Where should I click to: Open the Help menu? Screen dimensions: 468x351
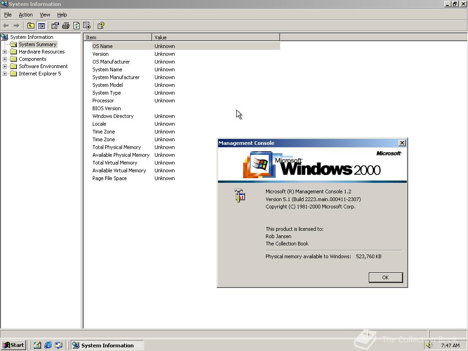(62, 15)
